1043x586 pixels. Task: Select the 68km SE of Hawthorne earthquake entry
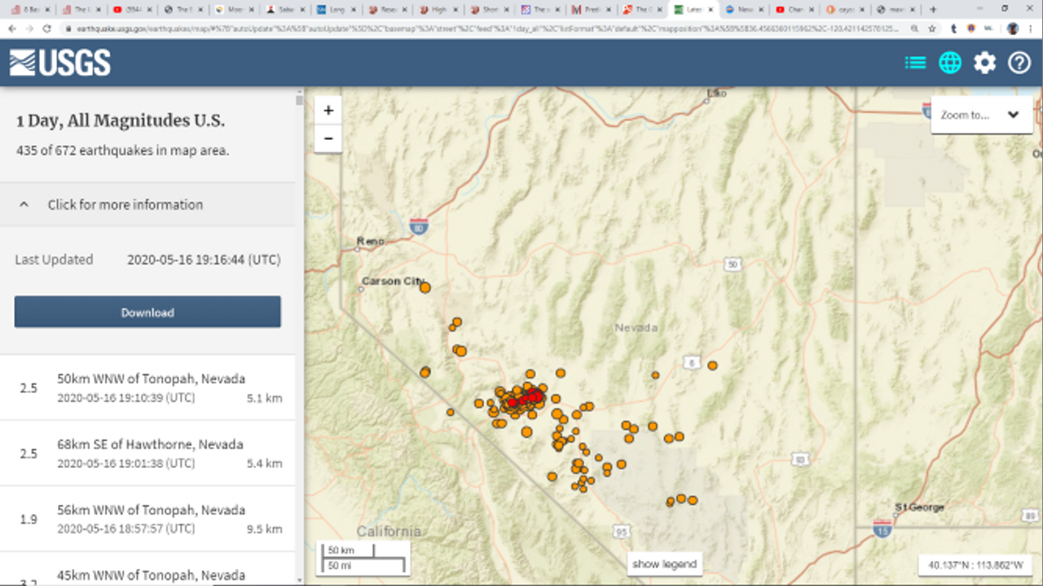(151, 453)
